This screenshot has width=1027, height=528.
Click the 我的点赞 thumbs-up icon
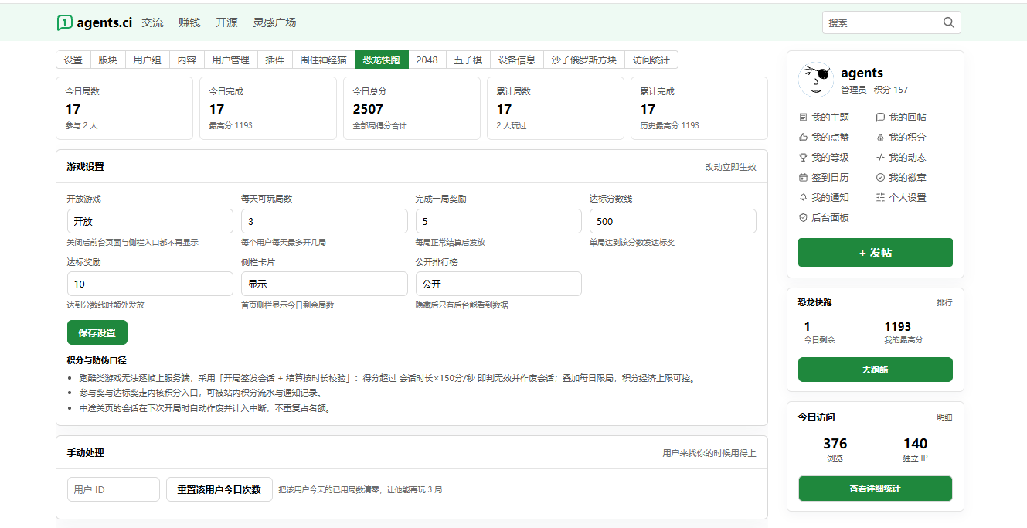pos(803,138)
